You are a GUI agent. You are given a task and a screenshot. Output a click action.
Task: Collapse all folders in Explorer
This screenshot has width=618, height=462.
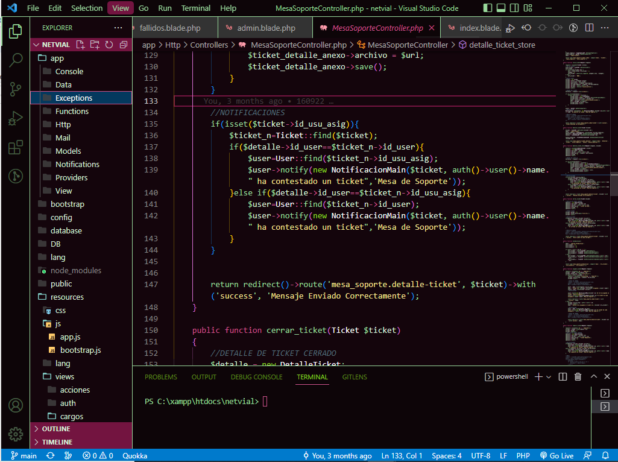124,45
